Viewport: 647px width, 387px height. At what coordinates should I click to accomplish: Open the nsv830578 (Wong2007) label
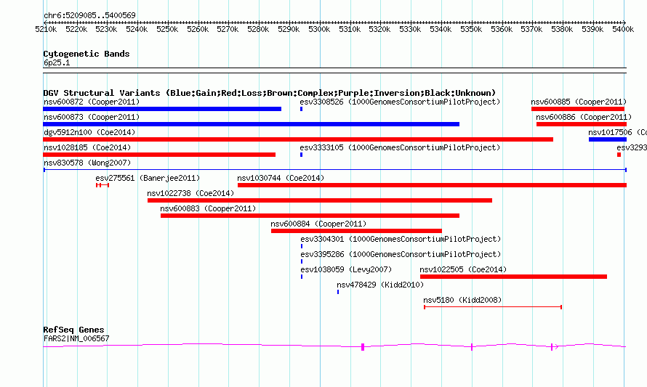(87, 163)
